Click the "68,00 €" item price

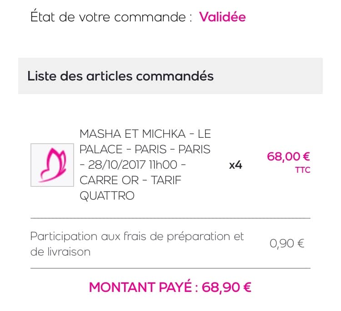pos(289,157)
